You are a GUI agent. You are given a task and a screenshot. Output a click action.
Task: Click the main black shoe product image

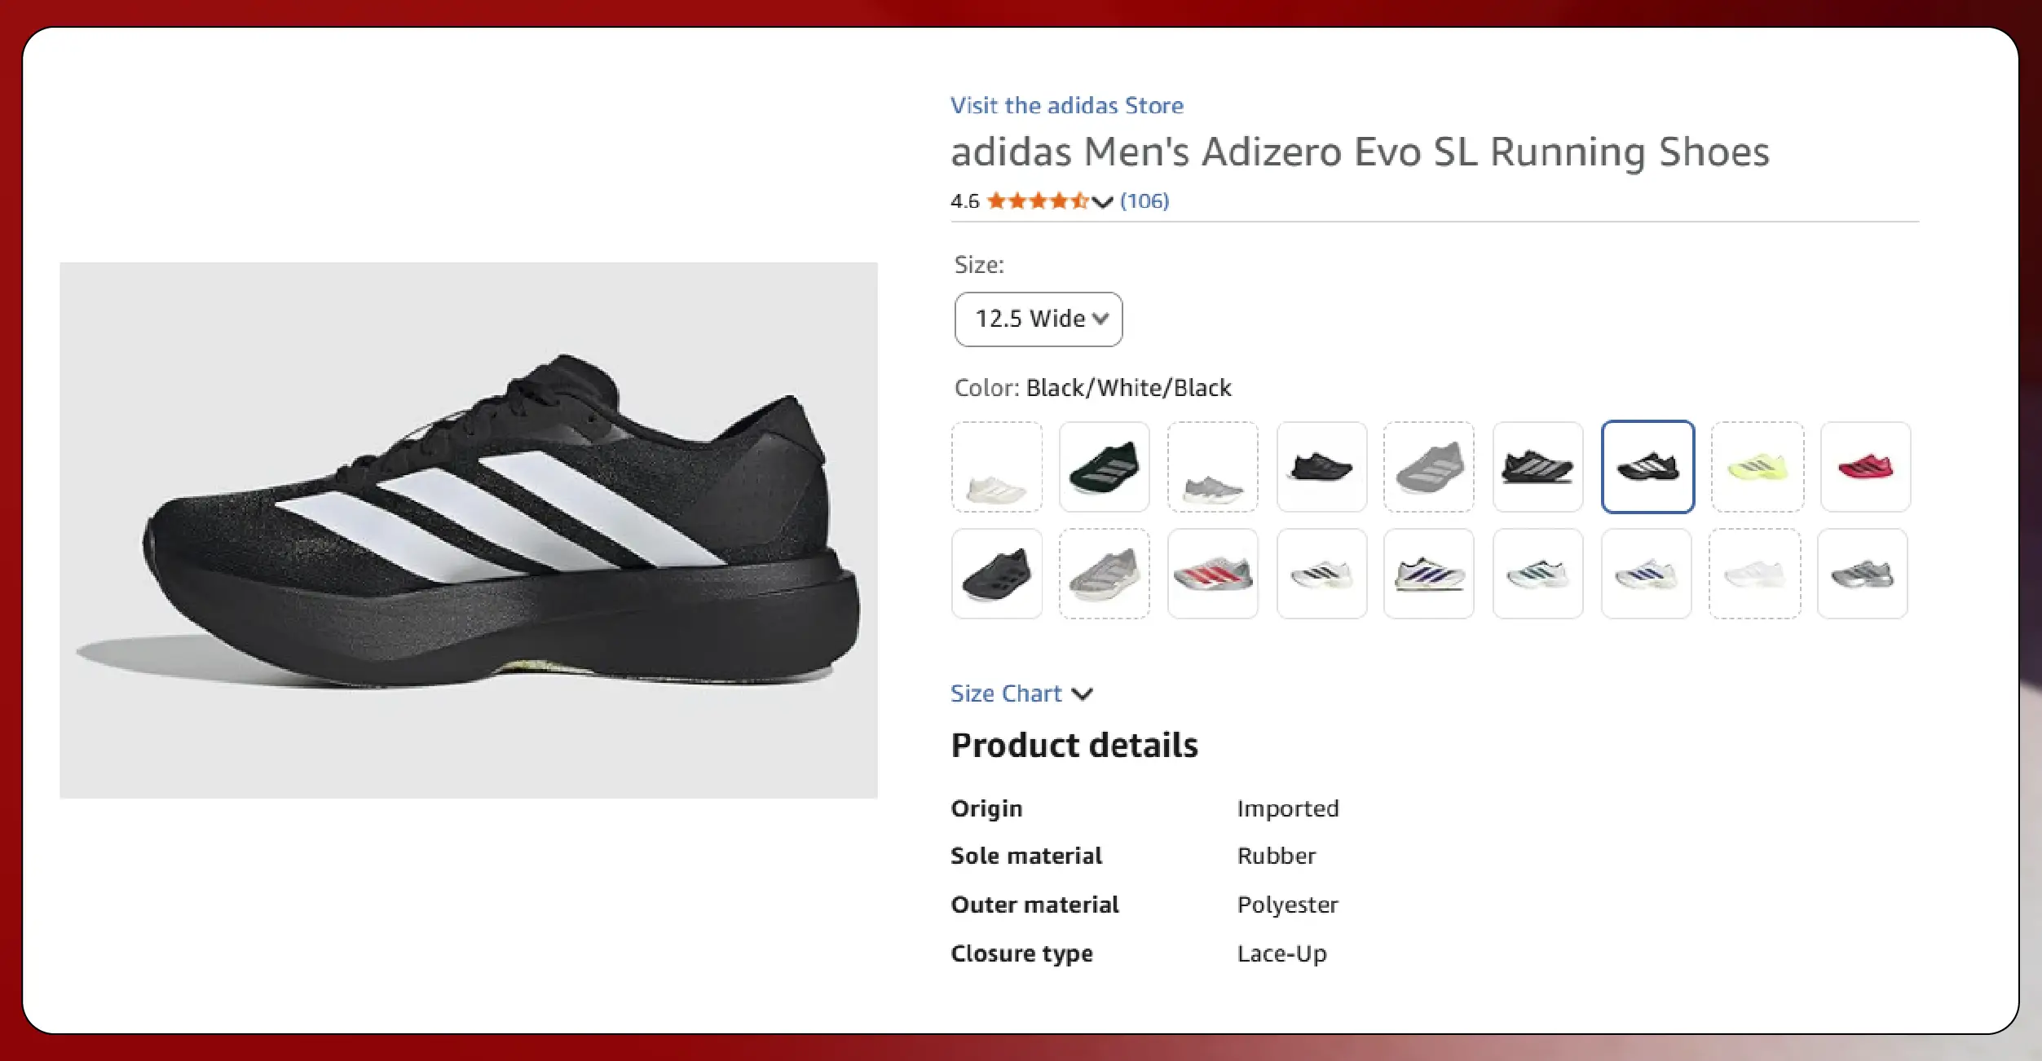pos(469,530)
